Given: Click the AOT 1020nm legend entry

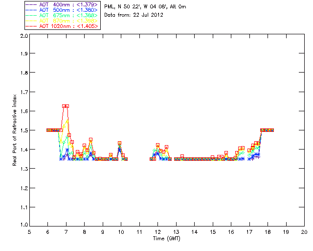Looking at the screenshot, I should click(62, 26).
